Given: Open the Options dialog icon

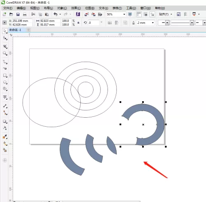Looking at the screenshot, I should click(186, 14).
